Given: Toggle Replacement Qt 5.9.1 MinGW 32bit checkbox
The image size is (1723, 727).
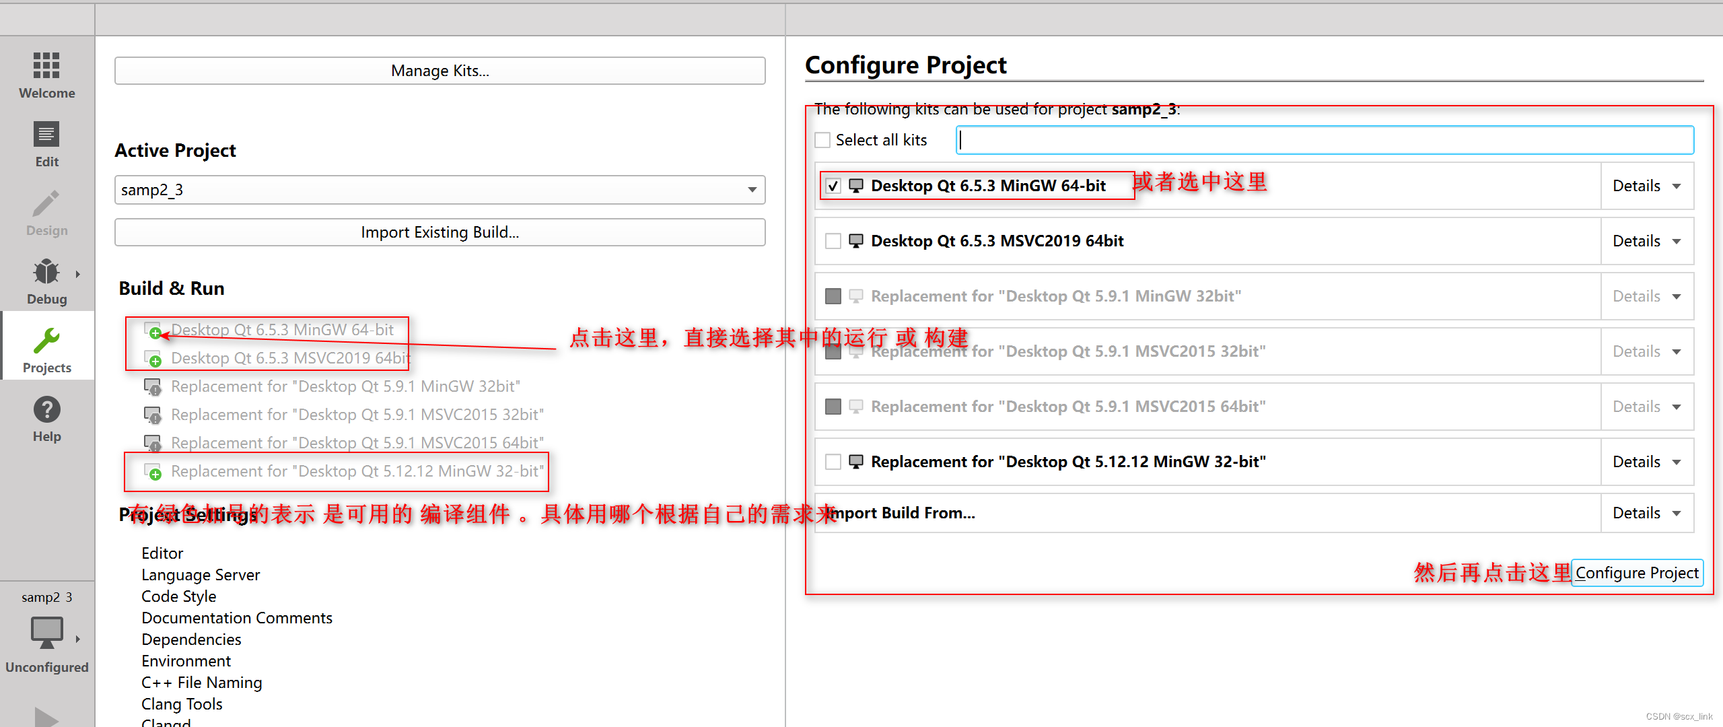Looking at the screenshot, I should 833,296.
